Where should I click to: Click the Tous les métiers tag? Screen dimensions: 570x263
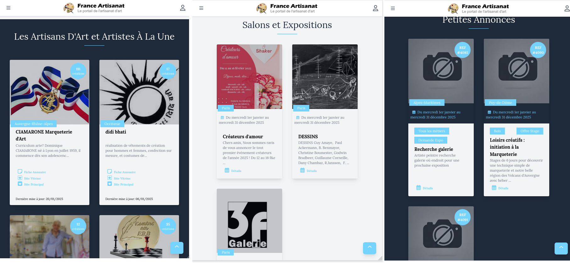click(432, 131)
